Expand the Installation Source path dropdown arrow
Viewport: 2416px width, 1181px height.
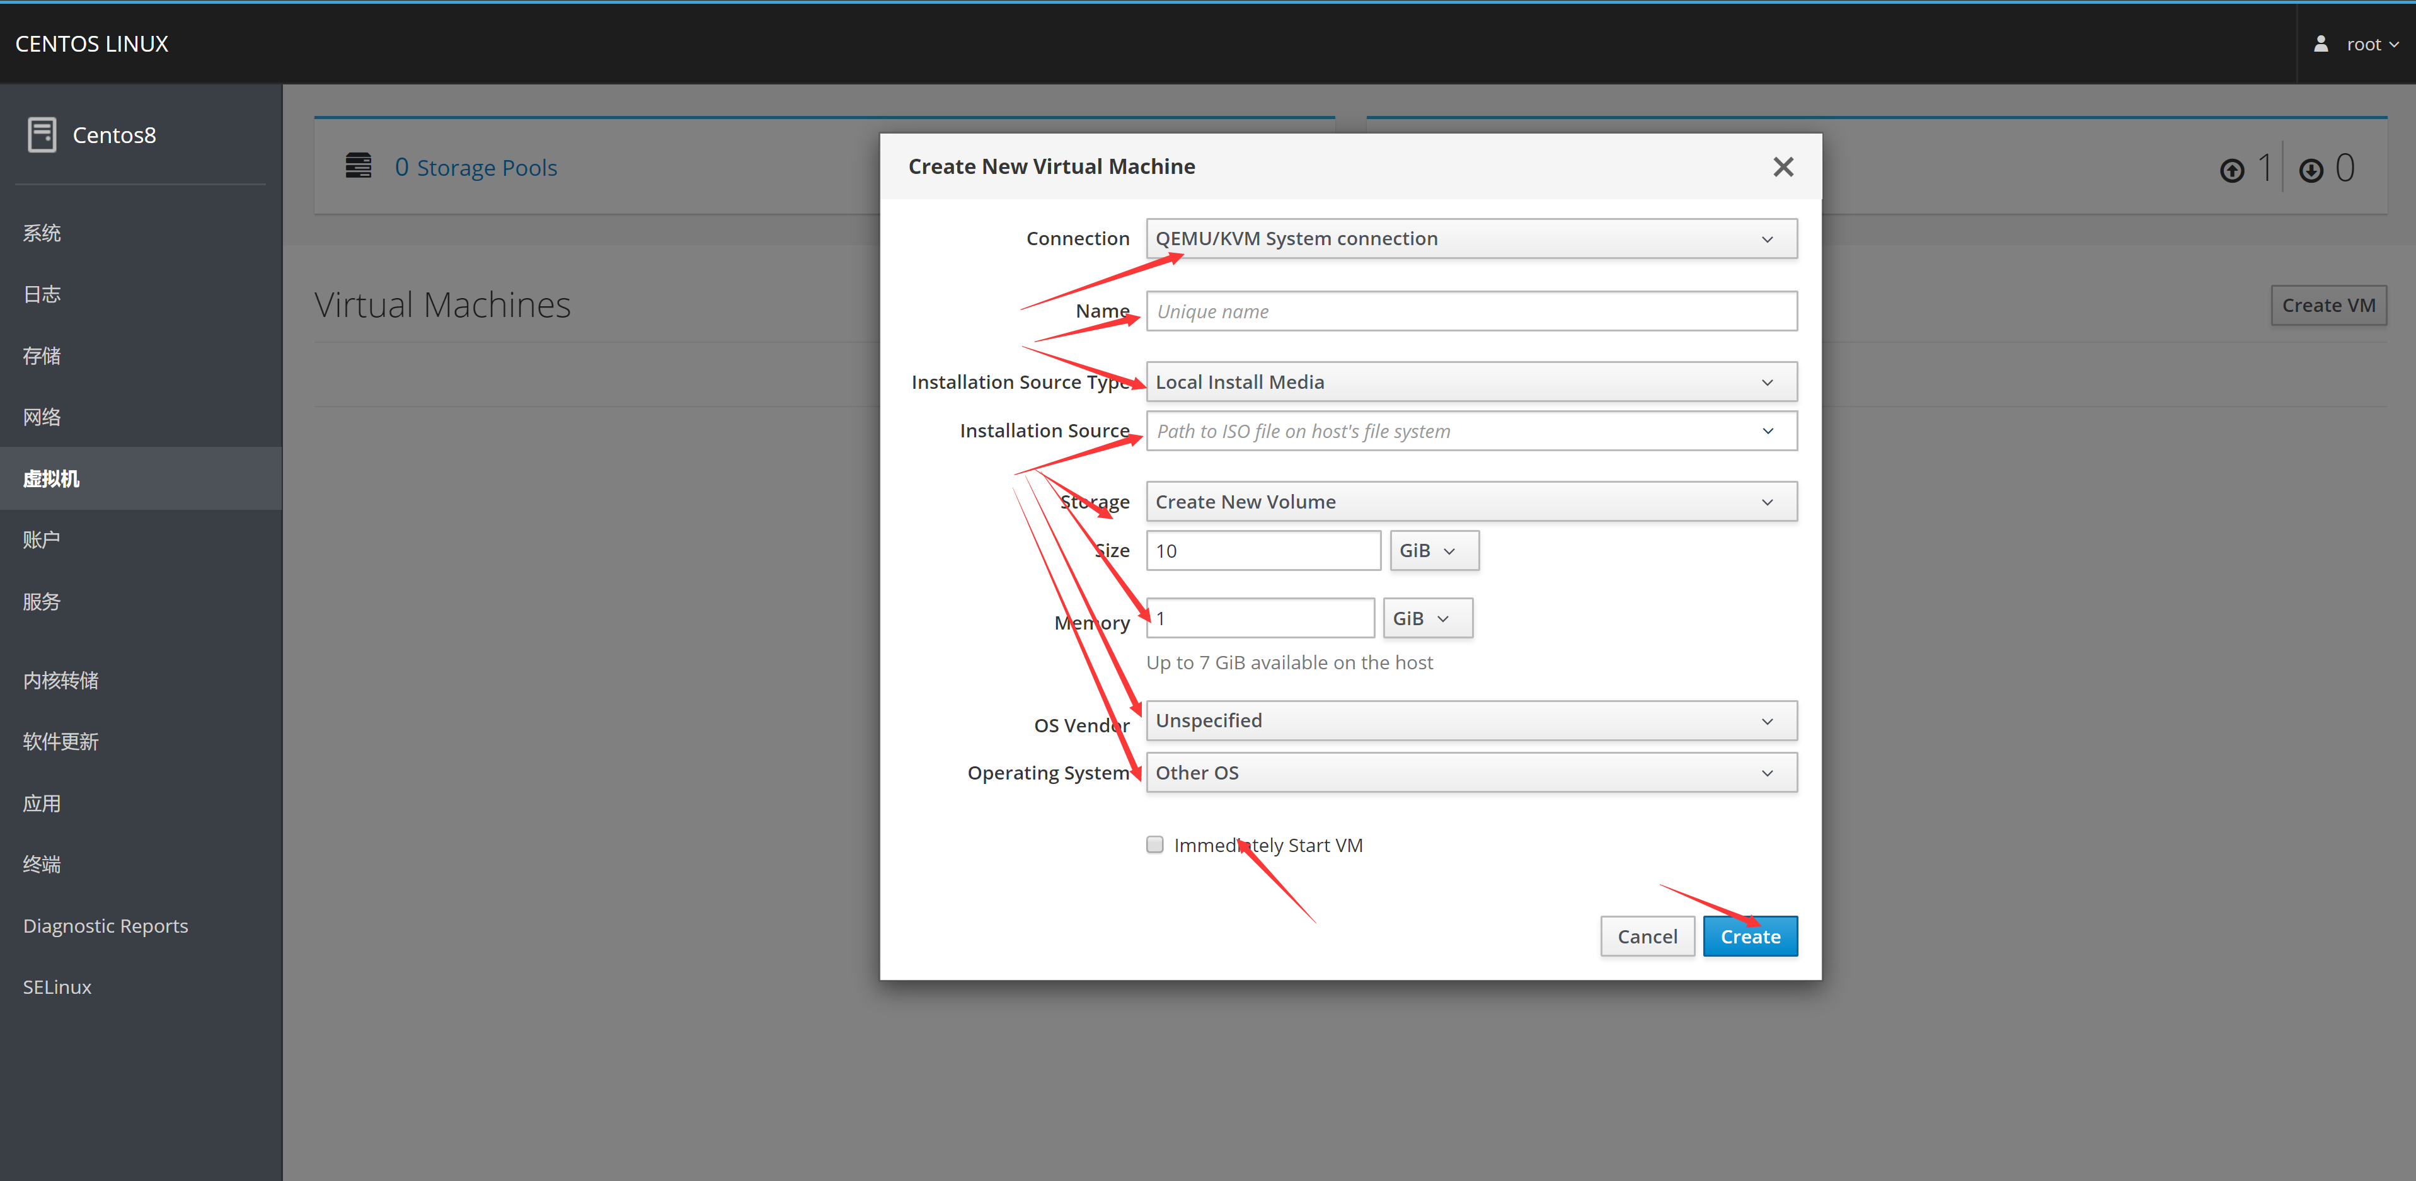pos(1768,430)
